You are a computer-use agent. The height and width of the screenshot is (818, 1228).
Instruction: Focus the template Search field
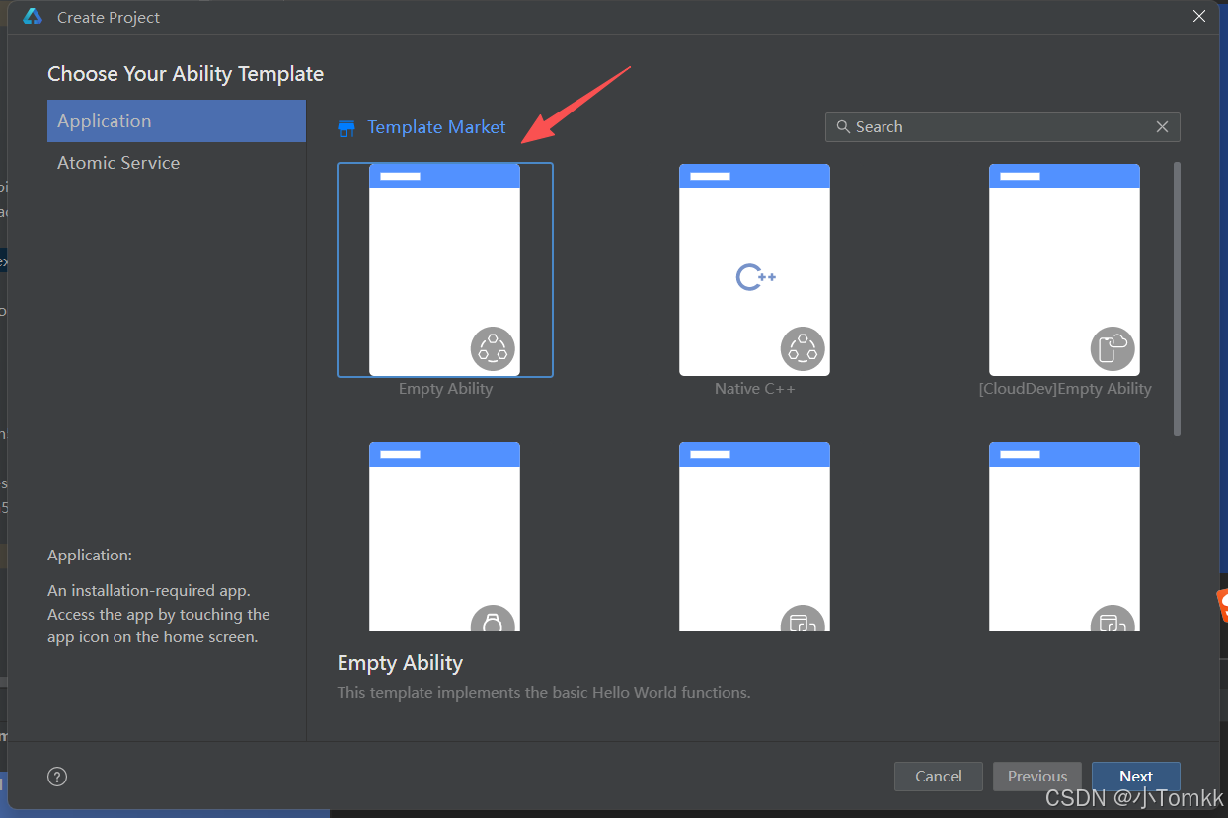tap(1002, 126)
